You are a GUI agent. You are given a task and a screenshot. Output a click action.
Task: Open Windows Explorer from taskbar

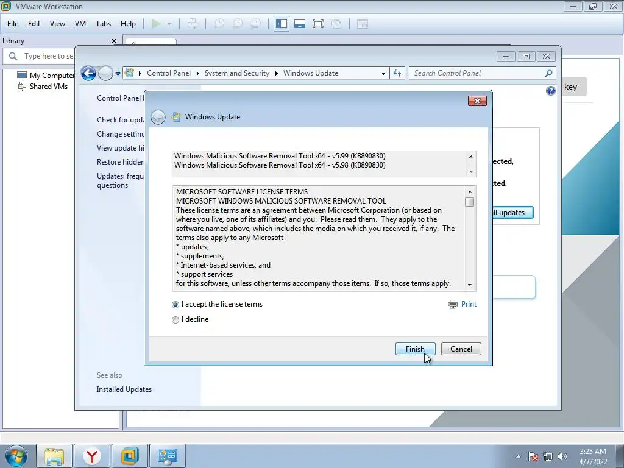pos(54,456)
